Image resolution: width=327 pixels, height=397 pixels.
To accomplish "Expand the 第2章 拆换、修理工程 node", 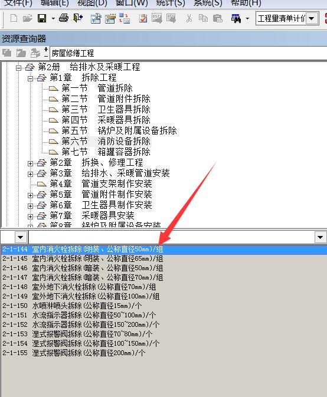I will pyautogui.click(x=30, y=163).
